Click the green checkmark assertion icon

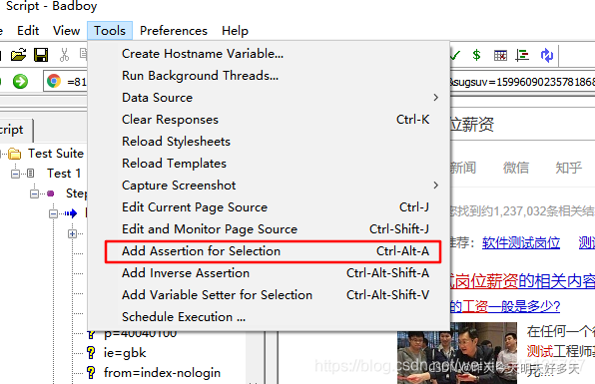coord(455,56)
